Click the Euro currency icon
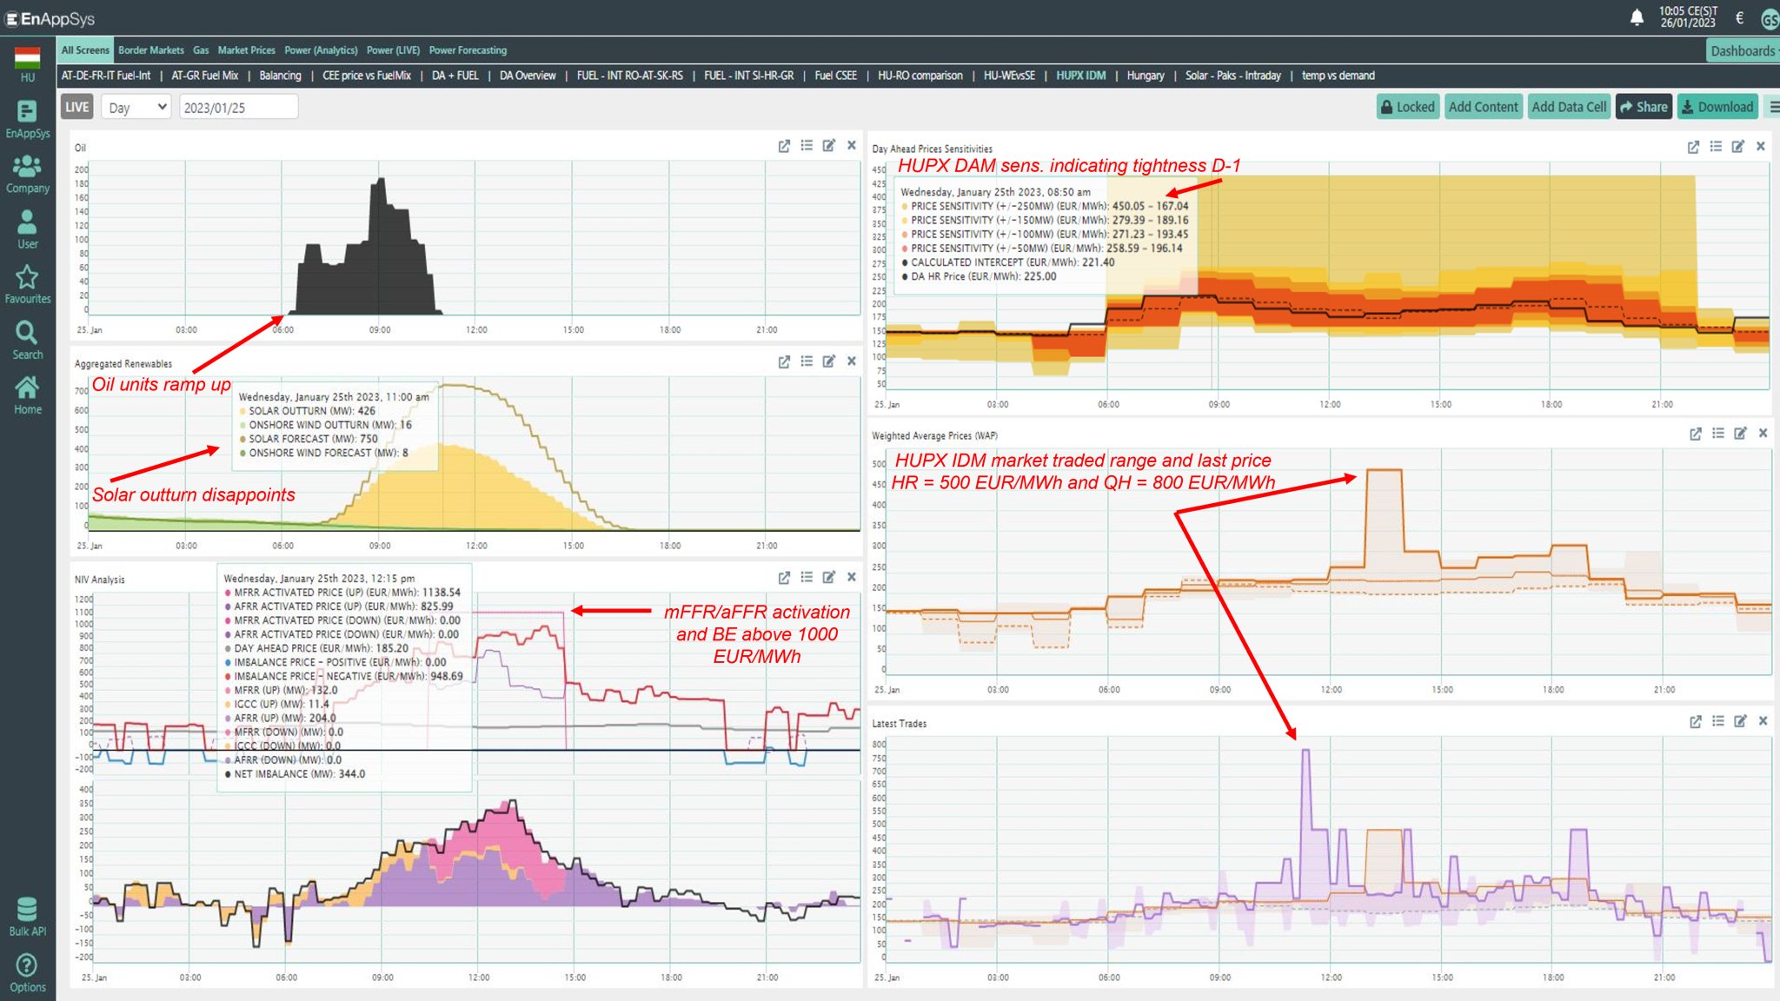Screen dimensions: 1780x1001 point(1739,17)
